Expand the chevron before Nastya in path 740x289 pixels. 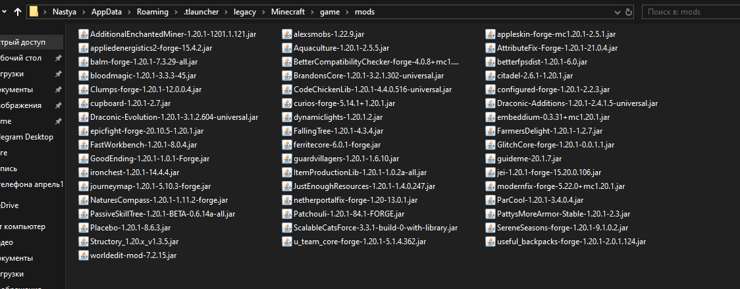[x=44, y=13]
